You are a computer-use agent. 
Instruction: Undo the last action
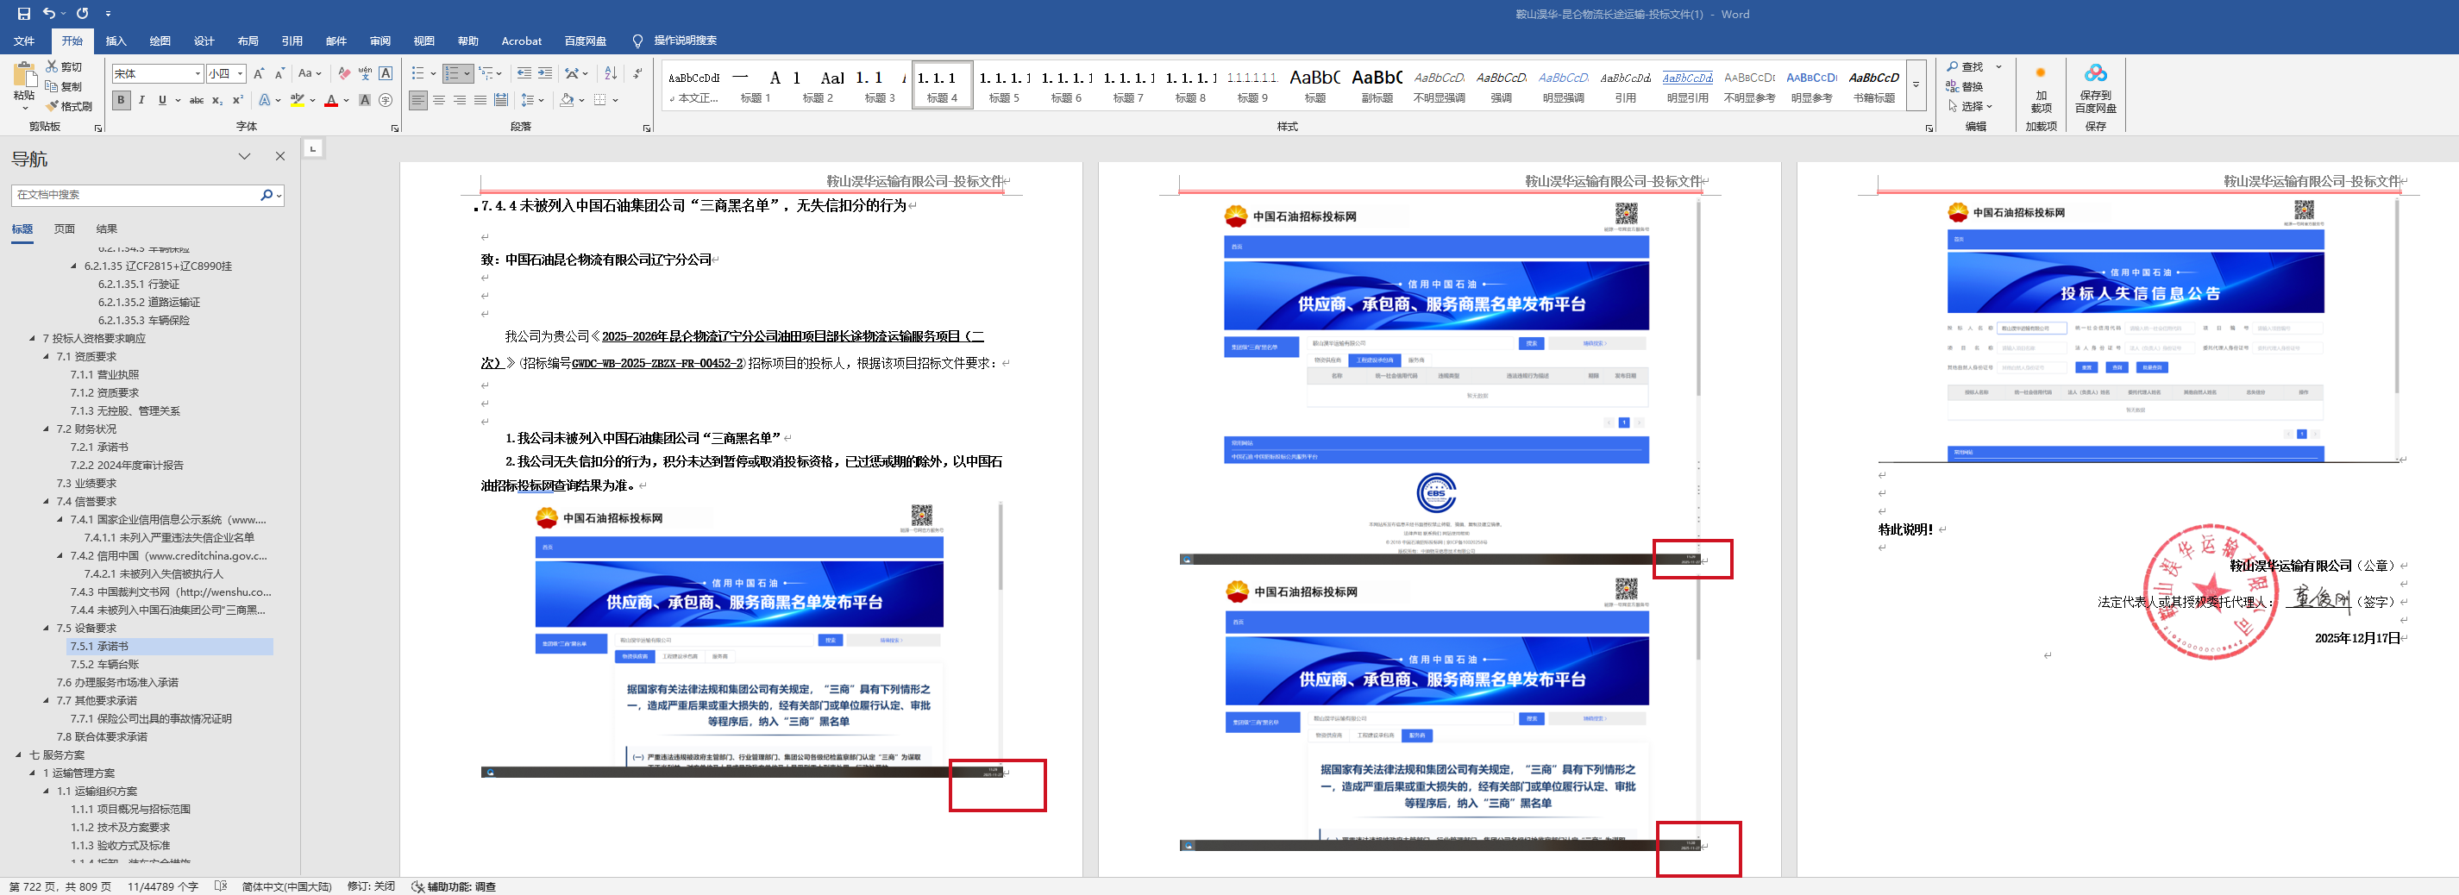tap(48, 13)
